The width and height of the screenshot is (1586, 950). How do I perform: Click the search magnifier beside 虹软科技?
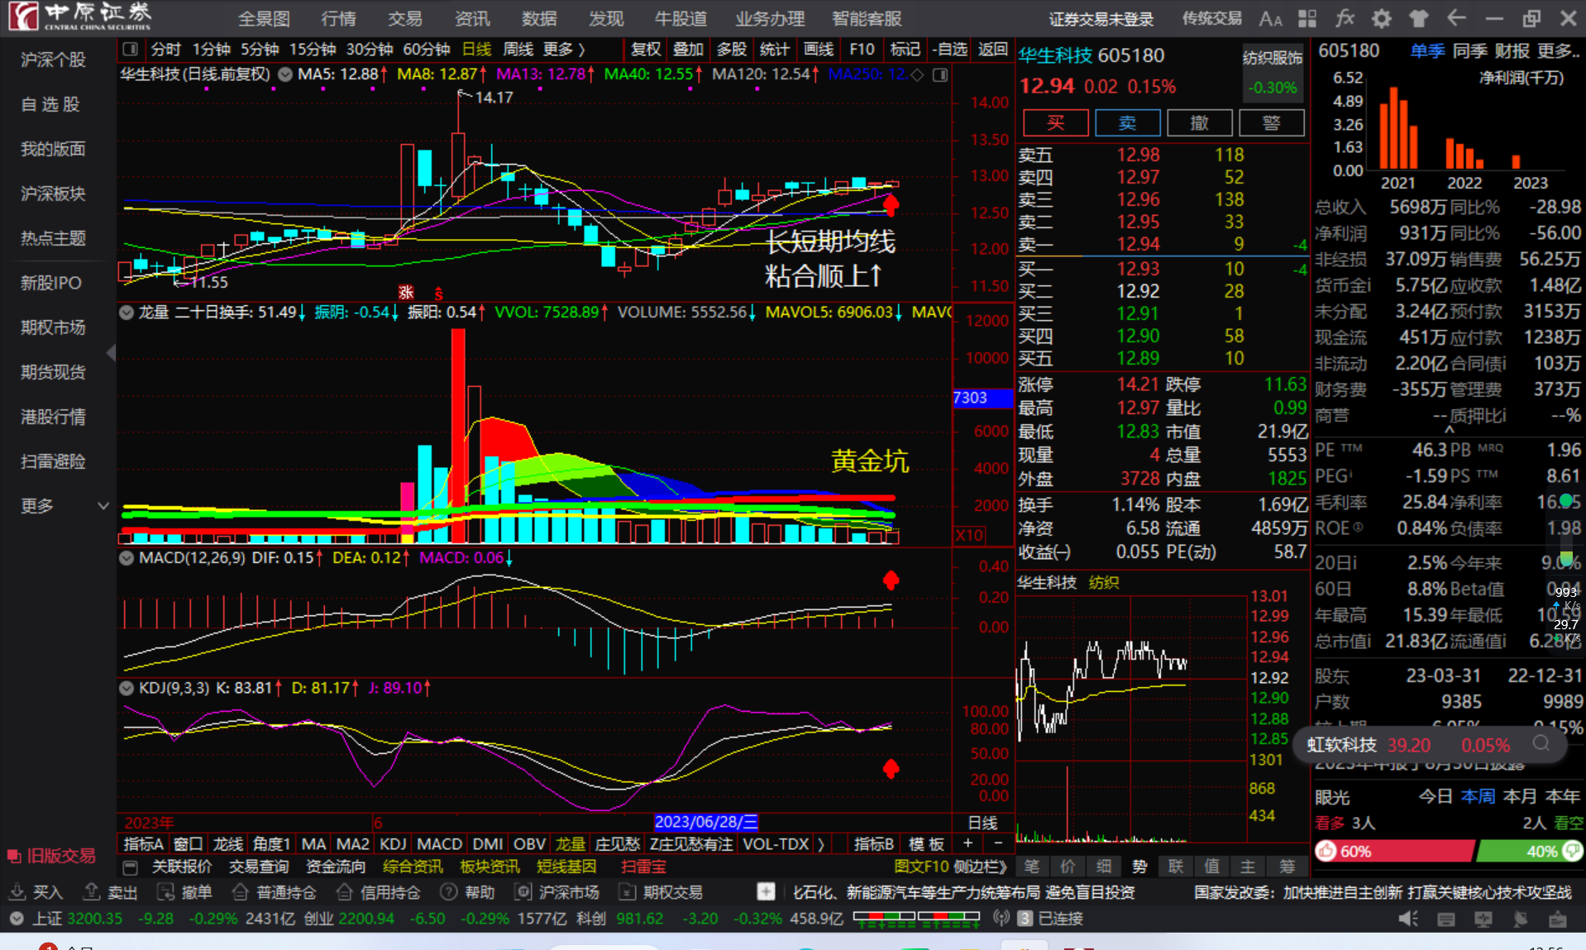click(1541, 743)
